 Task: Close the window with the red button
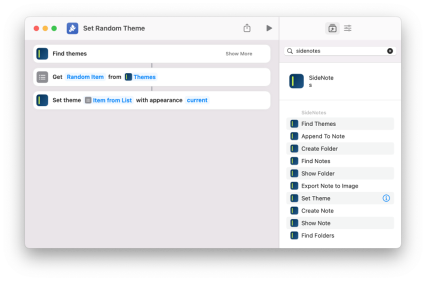tap(36, 28)
